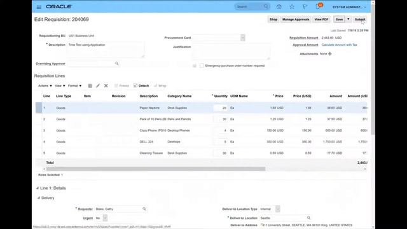
Task: Open the hamburger navigation menu
Action: (39, 7)
